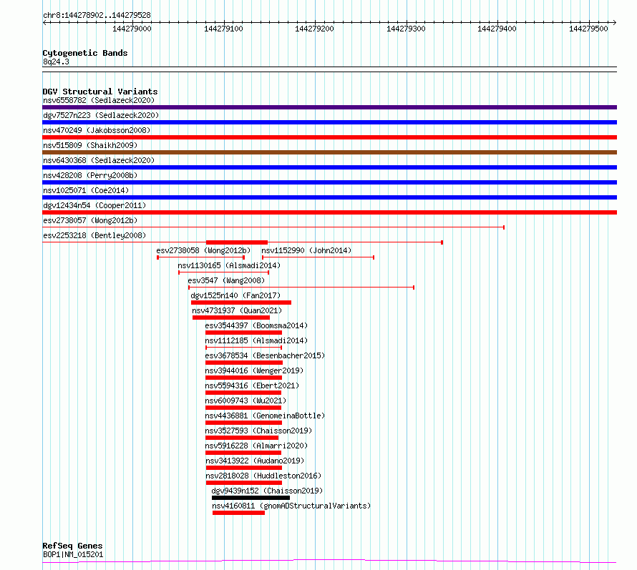The width and height of the screenshot is (637, 570).
Task: Click the right arrow of the coordinate ruler
Action: (615, 22)
